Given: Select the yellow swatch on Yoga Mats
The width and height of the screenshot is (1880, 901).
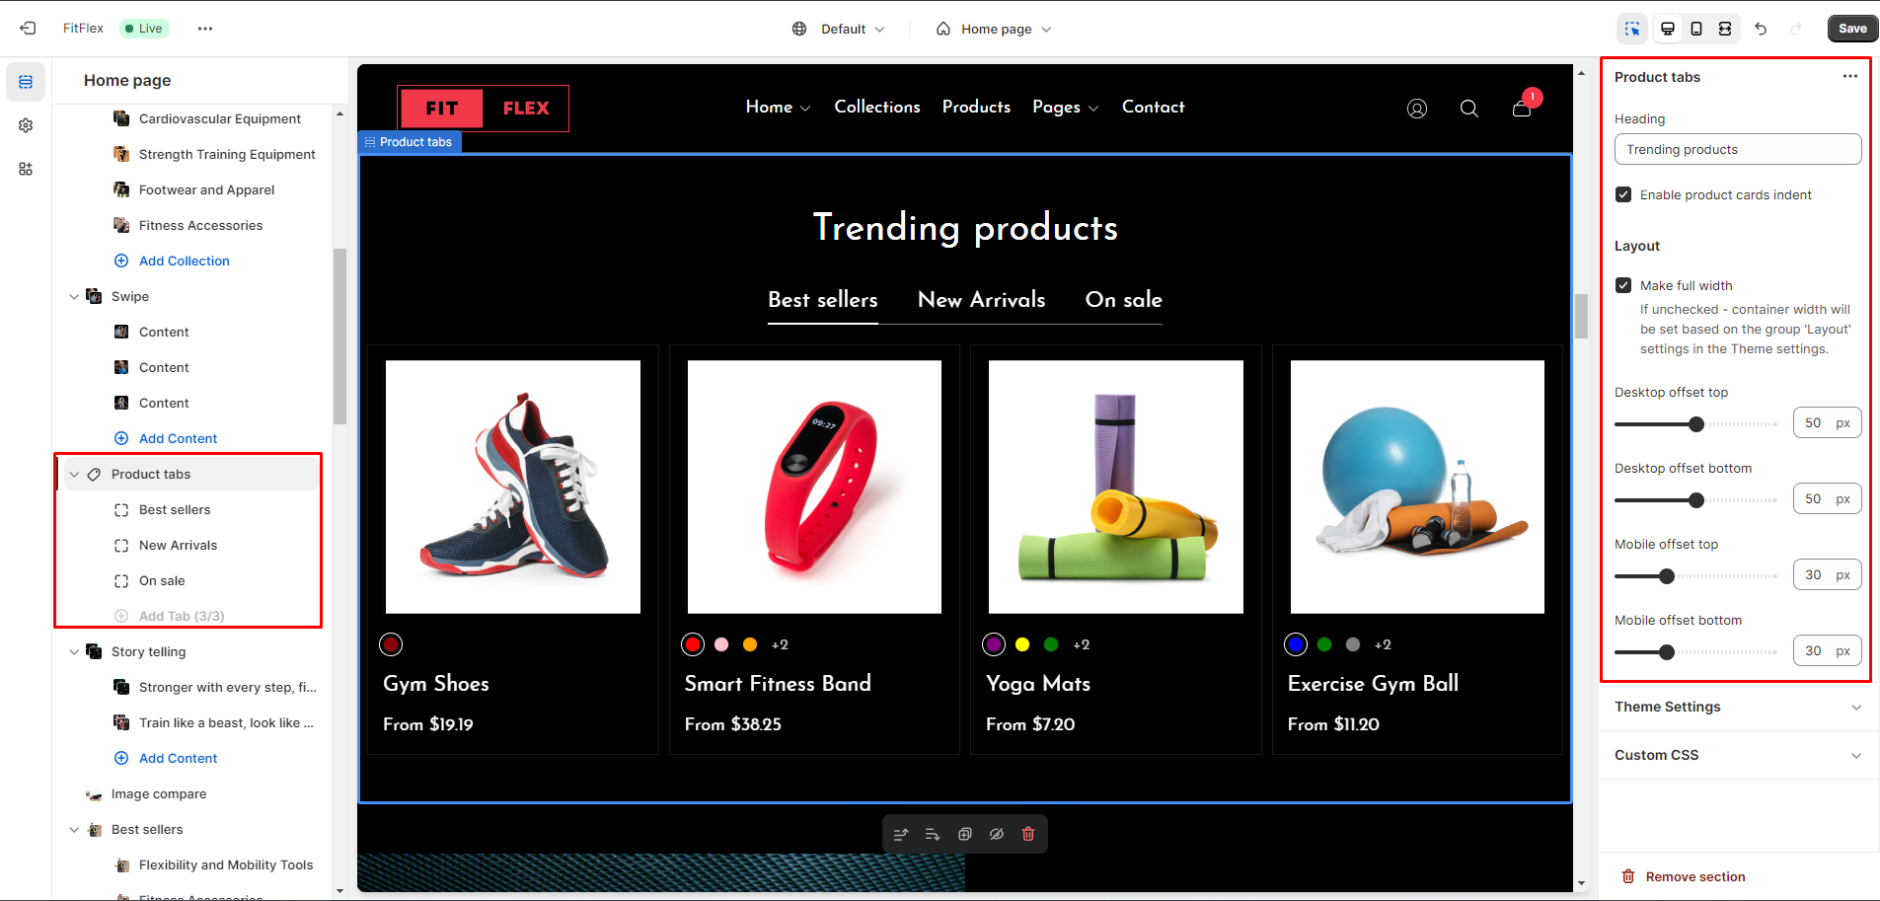Looking at the screenshot, I should 1022,644.
